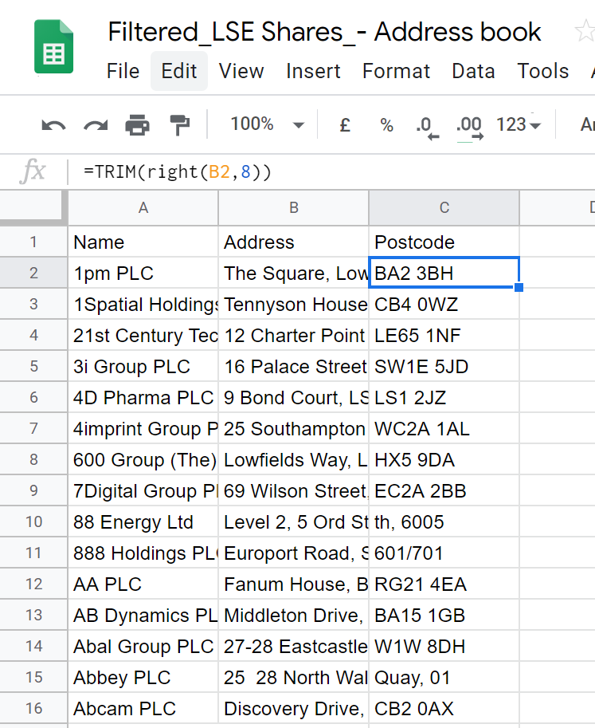Select row 16 header
595x728 pixels.
tap(33, 708)
